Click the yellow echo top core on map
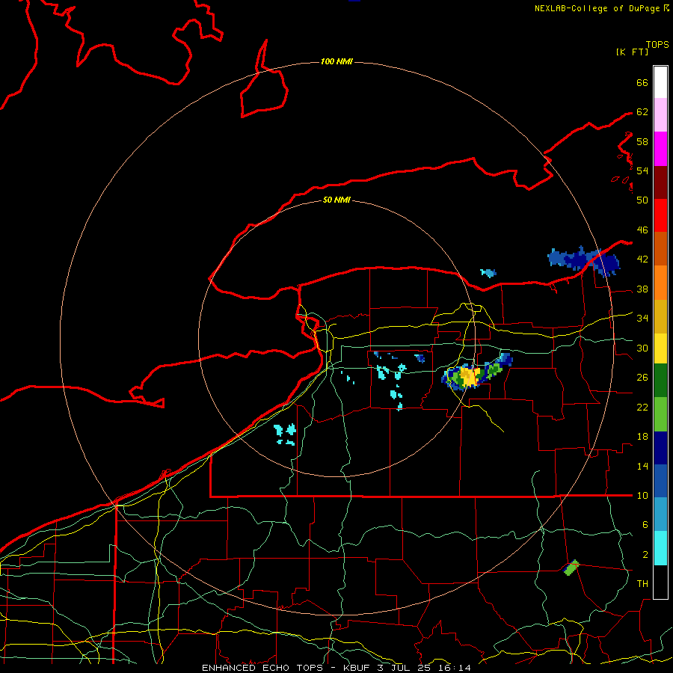The image size is (673, 673). click(469, 376)
